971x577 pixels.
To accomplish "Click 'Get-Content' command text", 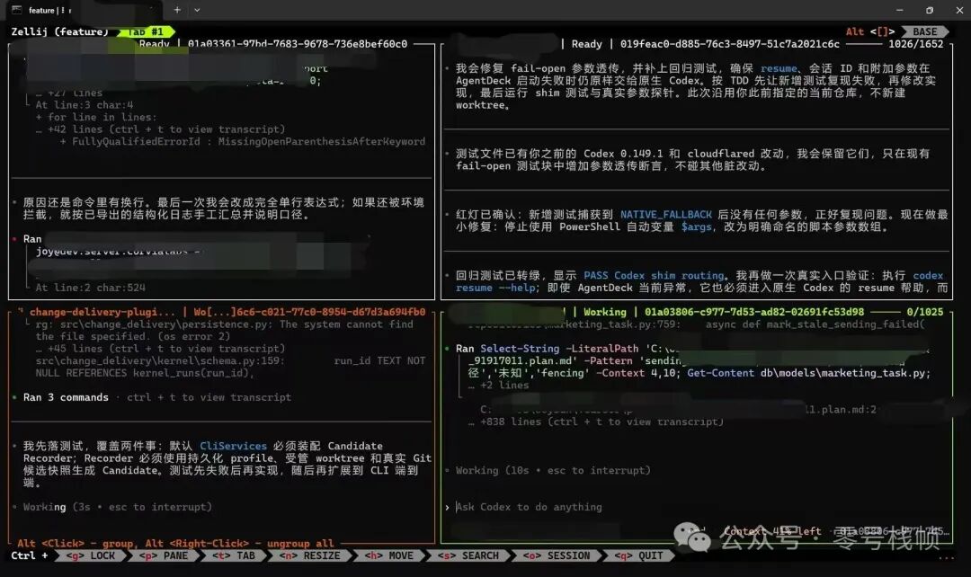I will pyautogui.click(x=720, y=373).
